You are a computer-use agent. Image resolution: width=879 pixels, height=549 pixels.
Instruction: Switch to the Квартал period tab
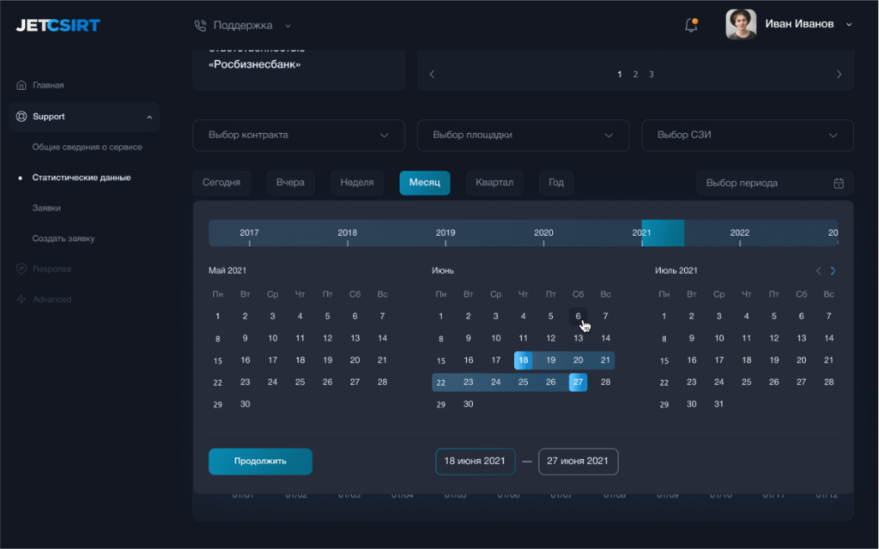point(494,183)
